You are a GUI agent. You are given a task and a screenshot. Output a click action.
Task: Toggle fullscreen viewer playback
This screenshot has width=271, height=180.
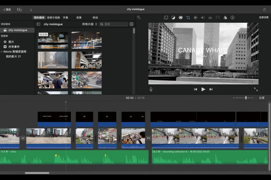[256, 89]
